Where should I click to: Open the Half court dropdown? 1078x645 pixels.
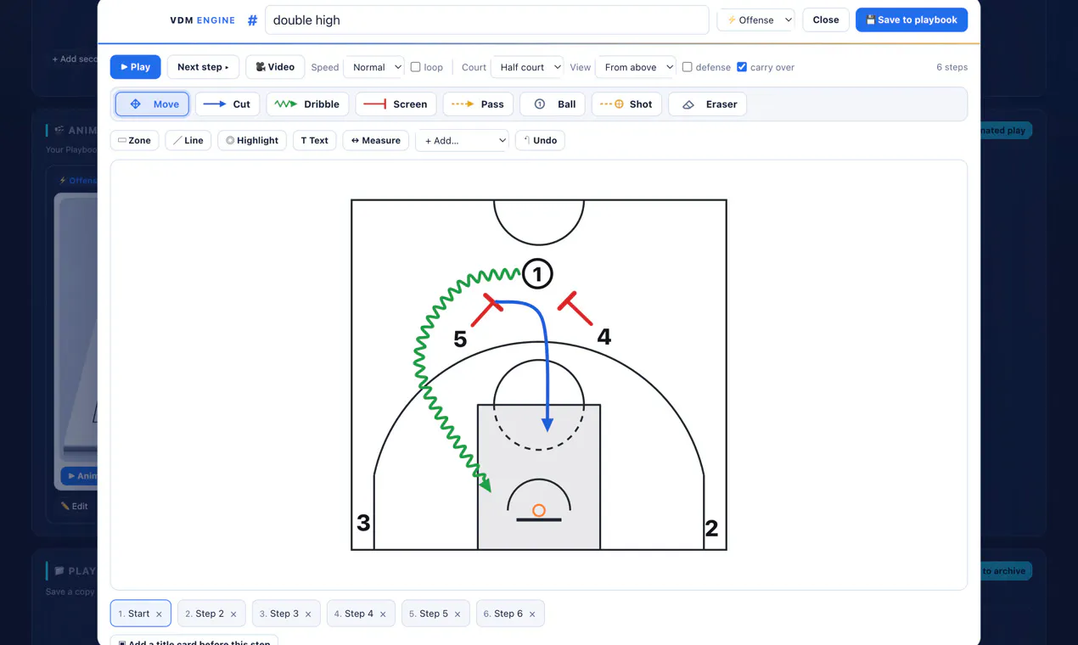click(x=527, y=67)
